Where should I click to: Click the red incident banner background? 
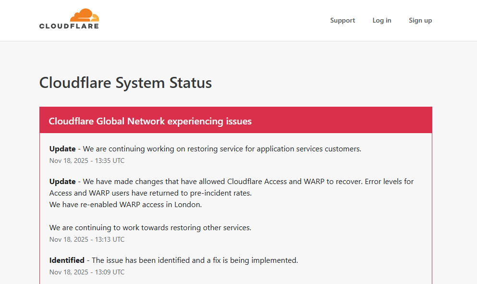[x=346, y=120]
